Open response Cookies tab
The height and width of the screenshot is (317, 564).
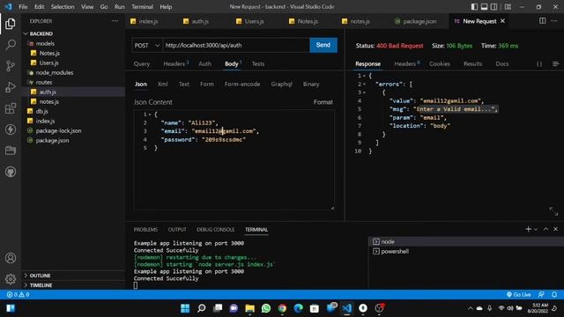click(x=440, y=64)
